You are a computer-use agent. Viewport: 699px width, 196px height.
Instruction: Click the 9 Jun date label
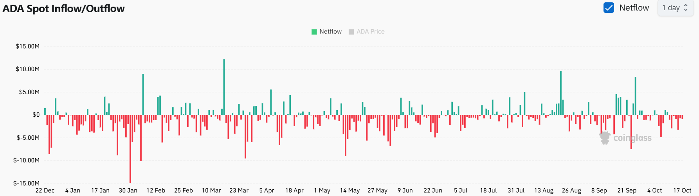405,191
